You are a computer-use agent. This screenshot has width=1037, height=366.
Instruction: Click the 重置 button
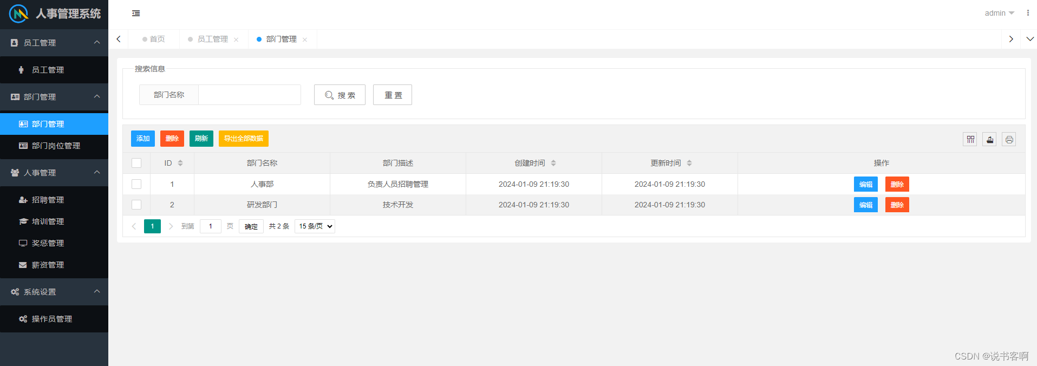pyautogui.click(x=393, y=95)
